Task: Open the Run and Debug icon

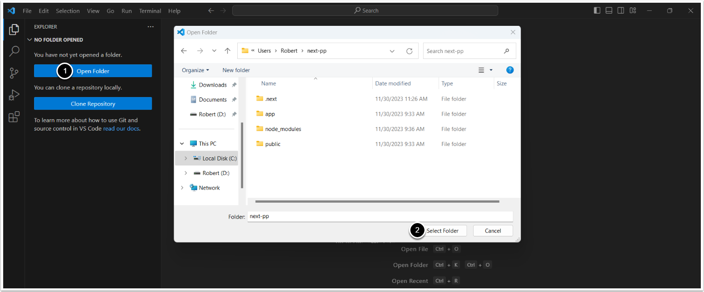Action: click(x=14, y=95)
